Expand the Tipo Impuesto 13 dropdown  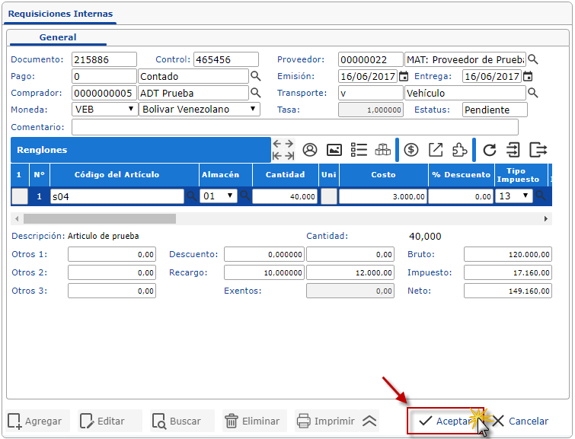[x=514, y=196]
